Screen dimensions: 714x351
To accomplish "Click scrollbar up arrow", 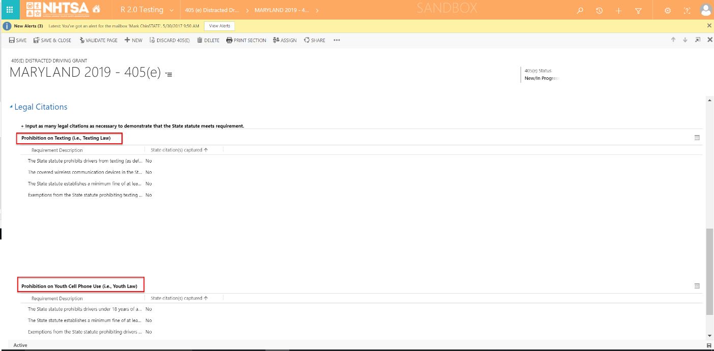I will pos(709,100).
